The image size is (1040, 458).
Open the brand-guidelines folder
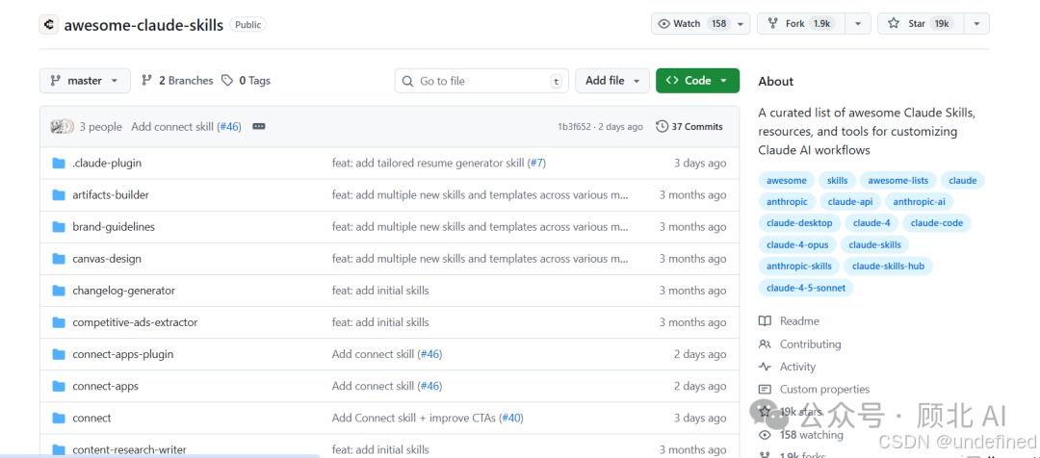coord(114,227)
